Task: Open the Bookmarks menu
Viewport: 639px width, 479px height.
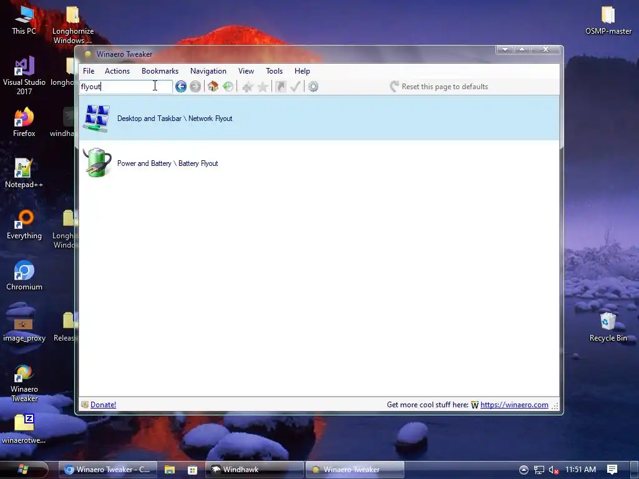Action: pos(160,71)
